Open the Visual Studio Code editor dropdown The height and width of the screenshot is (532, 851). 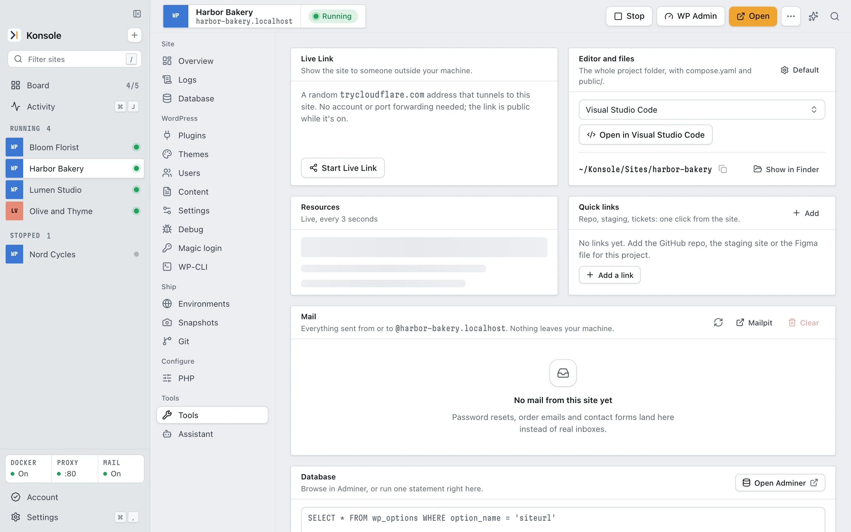click(701, 110)
